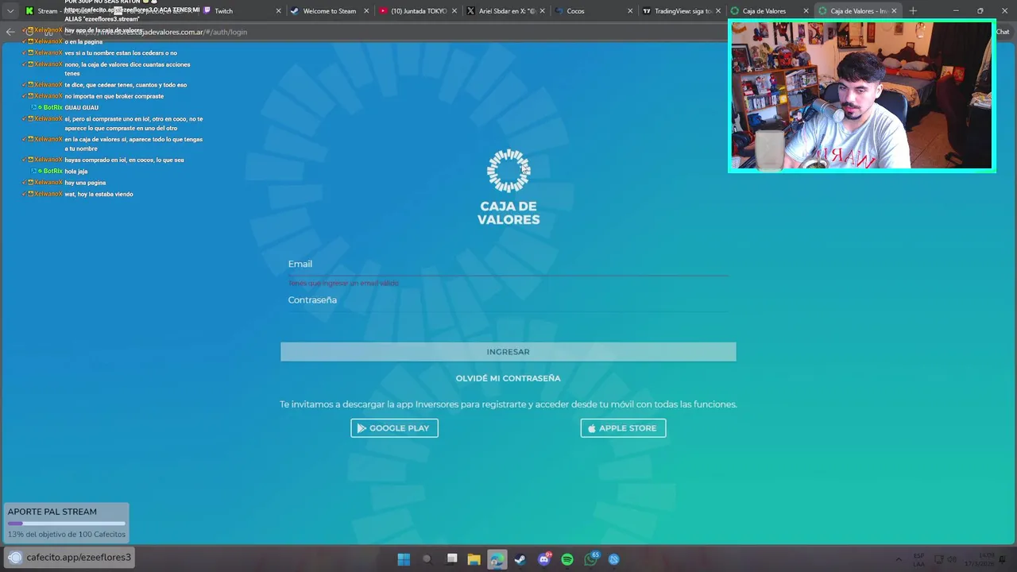Click the Contraseña input field
The image size is (1017, 572).
508,300
